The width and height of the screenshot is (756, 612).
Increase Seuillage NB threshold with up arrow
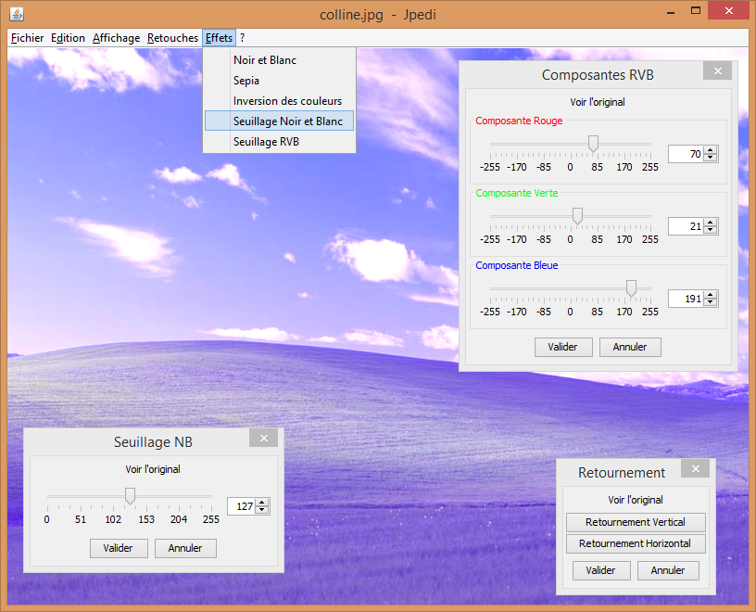click(262, 503)
